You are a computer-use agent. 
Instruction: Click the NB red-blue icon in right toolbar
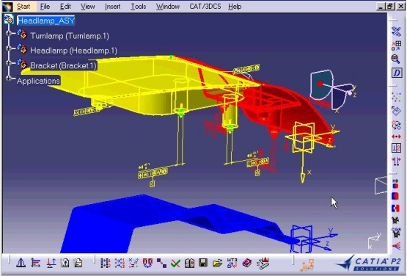pos(395,184)
